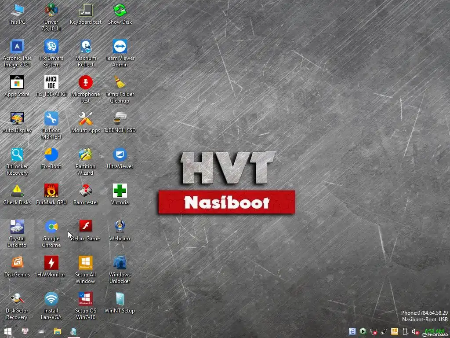Open the Fix Drivers System shortcut
The image size is (450, 338).
[x=51, y=53]
